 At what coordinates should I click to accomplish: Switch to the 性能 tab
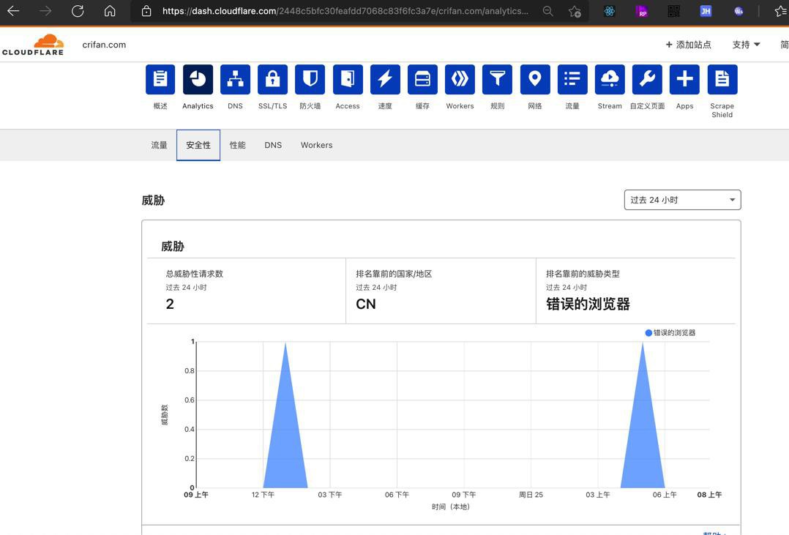point(237,145)
